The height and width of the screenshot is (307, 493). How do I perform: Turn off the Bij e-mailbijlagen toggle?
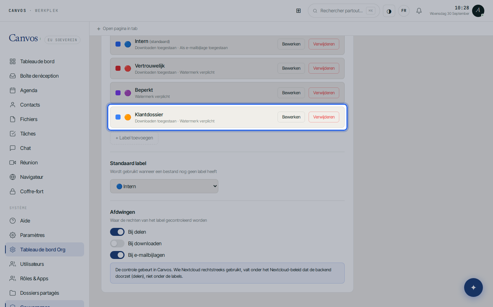click(x=117, y=255)
